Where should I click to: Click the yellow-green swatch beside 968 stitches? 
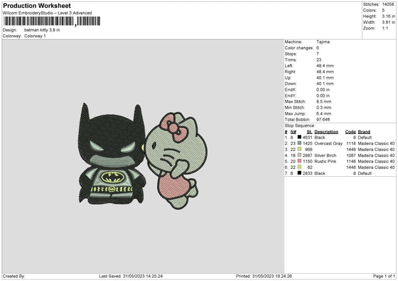[300, 149]
